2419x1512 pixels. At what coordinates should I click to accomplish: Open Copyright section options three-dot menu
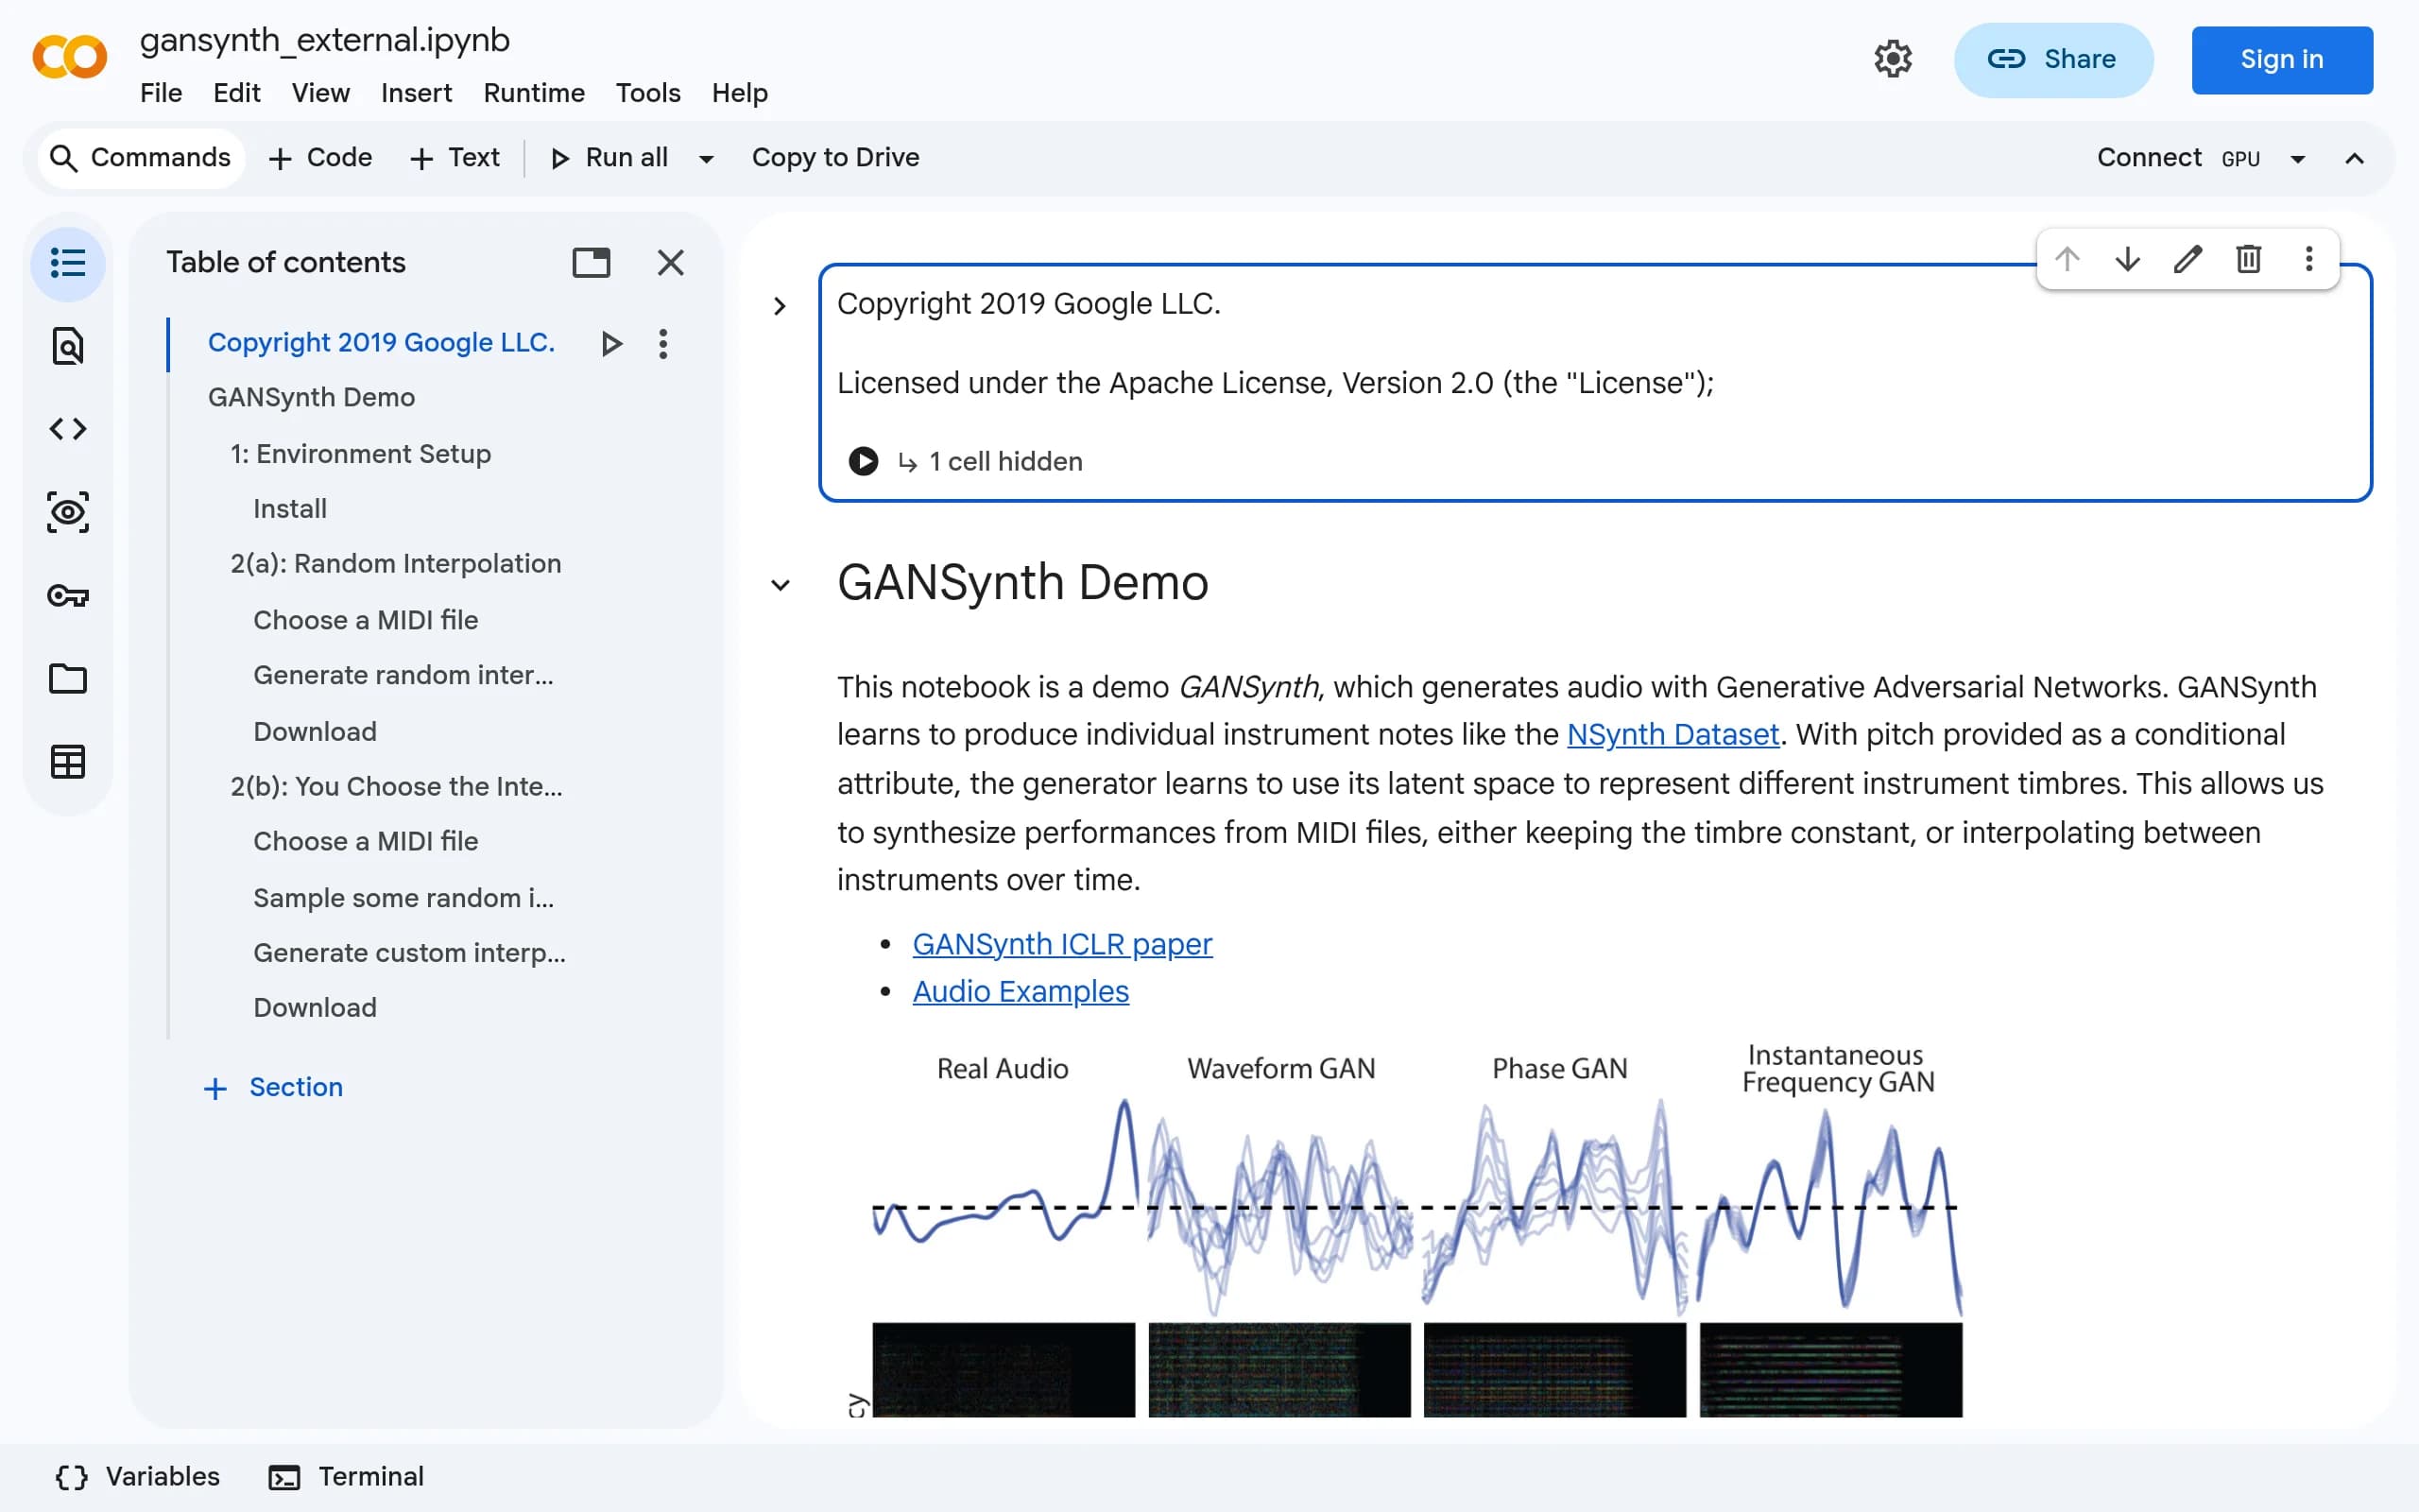[x=662, y=343]
